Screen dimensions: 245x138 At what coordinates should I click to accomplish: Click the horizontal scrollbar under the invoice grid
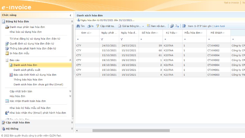pos(131,131)
